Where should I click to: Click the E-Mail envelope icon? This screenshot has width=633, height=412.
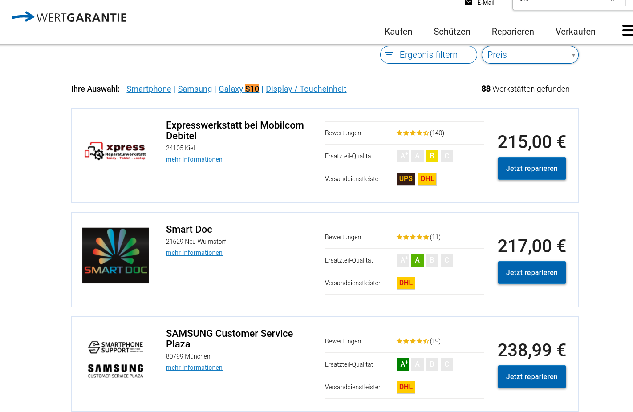pyautogui.click(x=468, y=3)
